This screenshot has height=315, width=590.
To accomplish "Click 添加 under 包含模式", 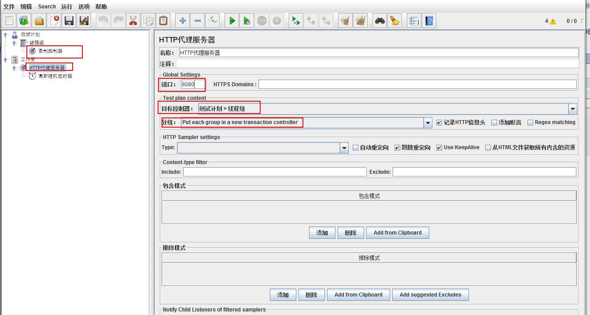I will click(322, 233).
